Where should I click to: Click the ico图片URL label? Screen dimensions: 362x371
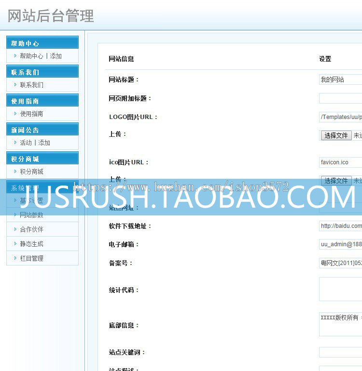[129, 162]
